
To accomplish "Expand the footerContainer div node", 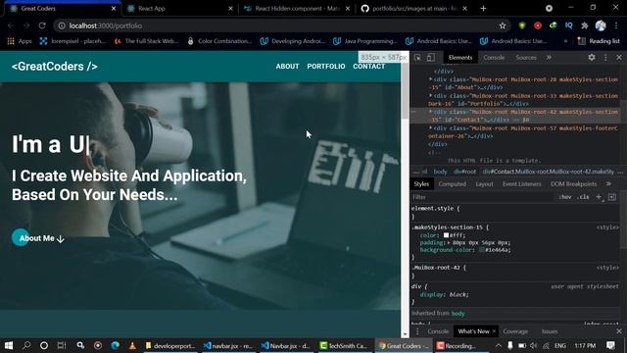I will click(x=431, y=128).
